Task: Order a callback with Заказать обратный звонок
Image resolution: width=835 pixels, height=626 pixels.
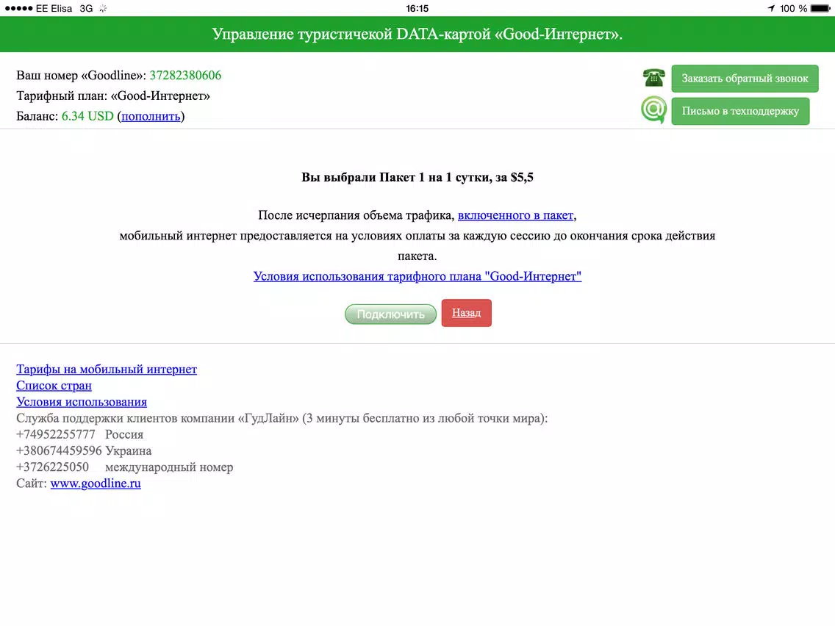Action: coord(745,78)
